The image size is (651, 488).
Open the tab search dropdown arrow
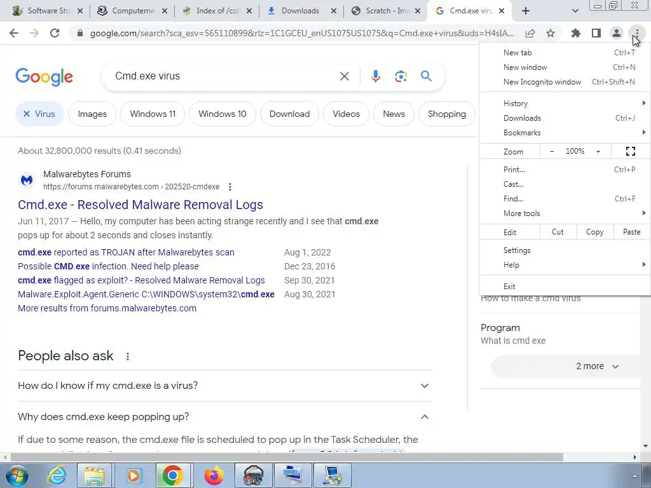click(575, 11)
